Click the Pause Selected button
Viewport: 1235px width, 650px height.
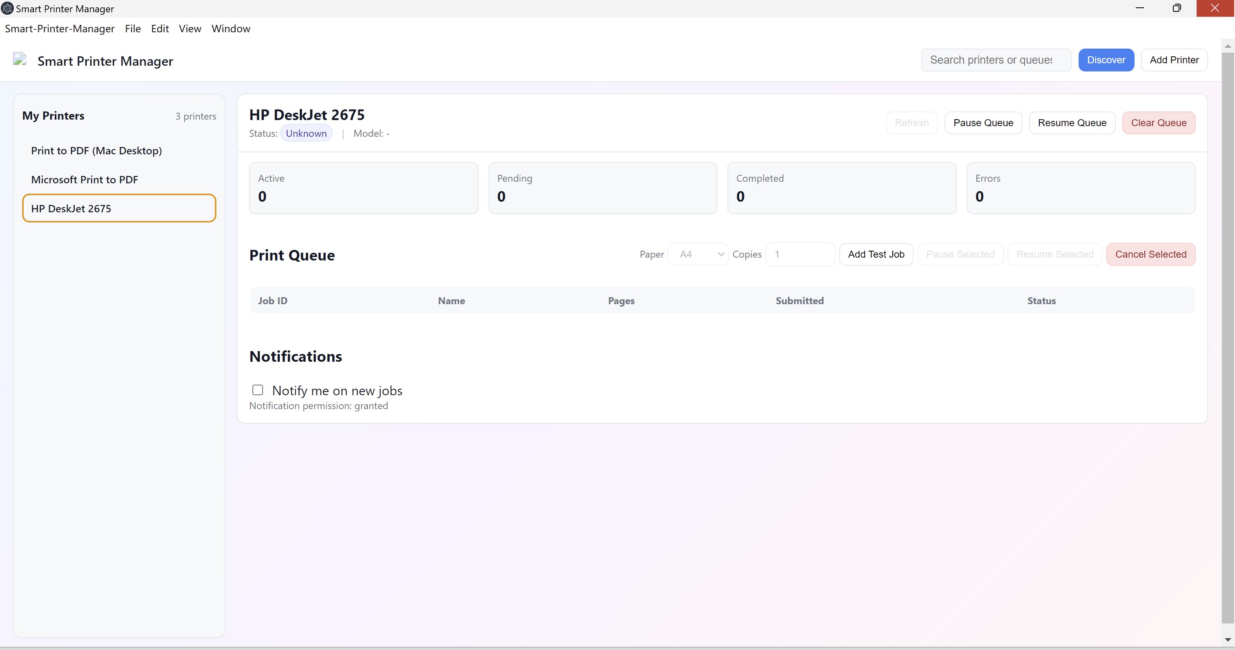point(960,254)
